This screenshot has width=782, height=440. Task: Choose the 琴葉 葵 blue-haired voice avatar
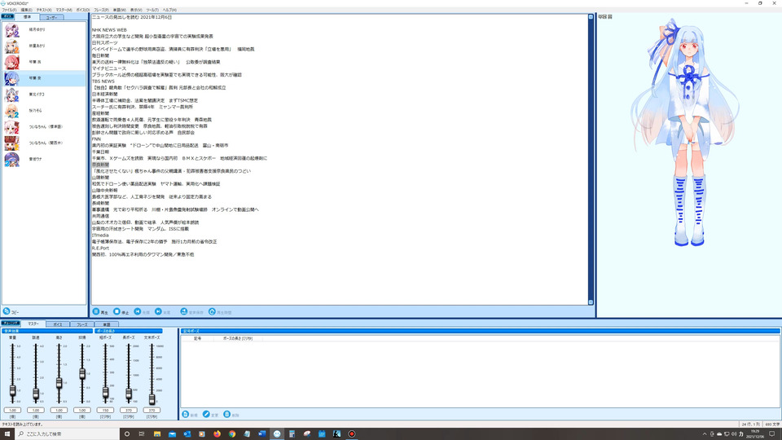click(12, 78)
